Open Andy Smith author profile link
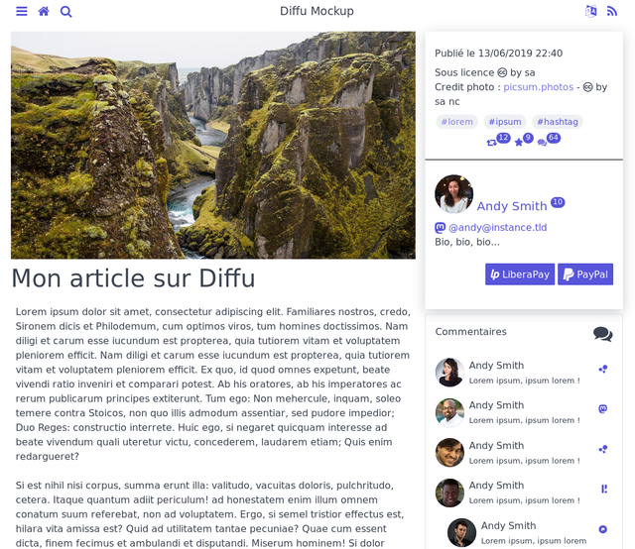635x549 pixels. (x=512, y=206)
